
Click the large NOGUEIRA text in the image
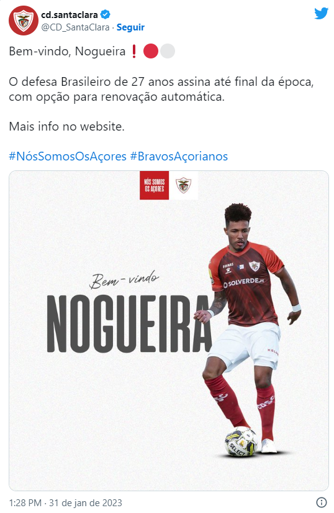click(x=130, y=323)
